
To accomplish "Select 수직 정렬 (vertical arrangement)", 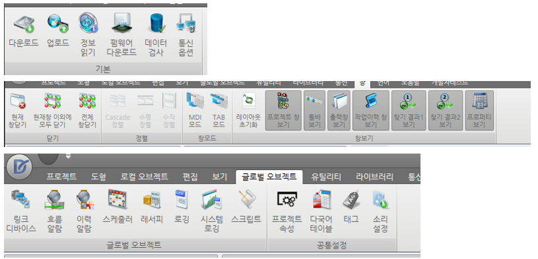I will [169, 111].
